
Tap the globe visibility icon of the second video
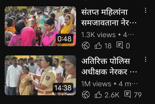(x=86, y=95)
